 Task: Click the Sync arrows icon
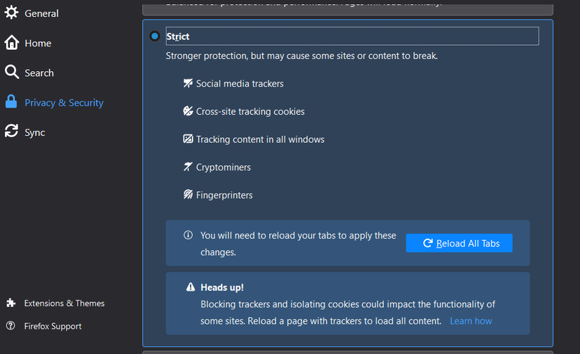[11, 131]
